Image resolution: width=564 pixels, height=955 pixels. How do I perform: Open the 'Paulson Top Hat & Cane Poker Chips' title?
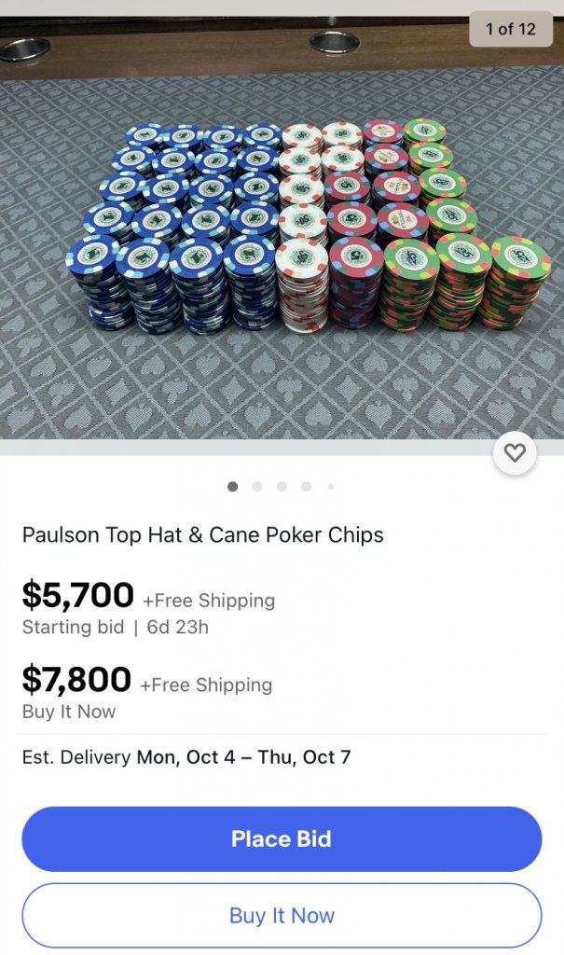[x=202, y=535]
